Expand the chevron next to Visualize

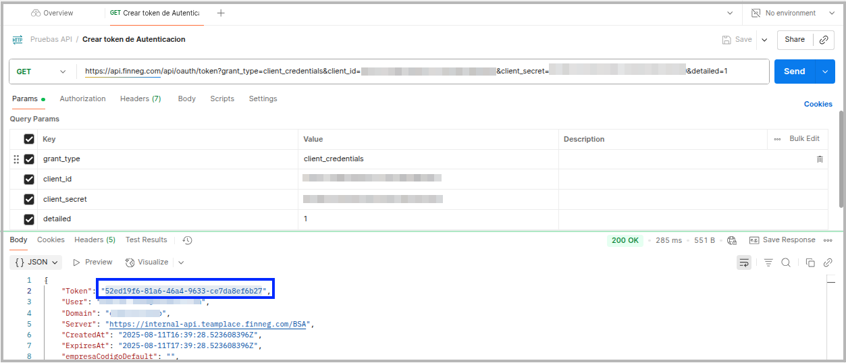click(x=181, y=262)
